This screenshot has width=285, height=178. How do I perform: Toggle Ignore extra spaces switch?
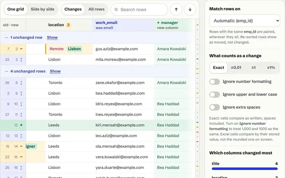(215, 107)
